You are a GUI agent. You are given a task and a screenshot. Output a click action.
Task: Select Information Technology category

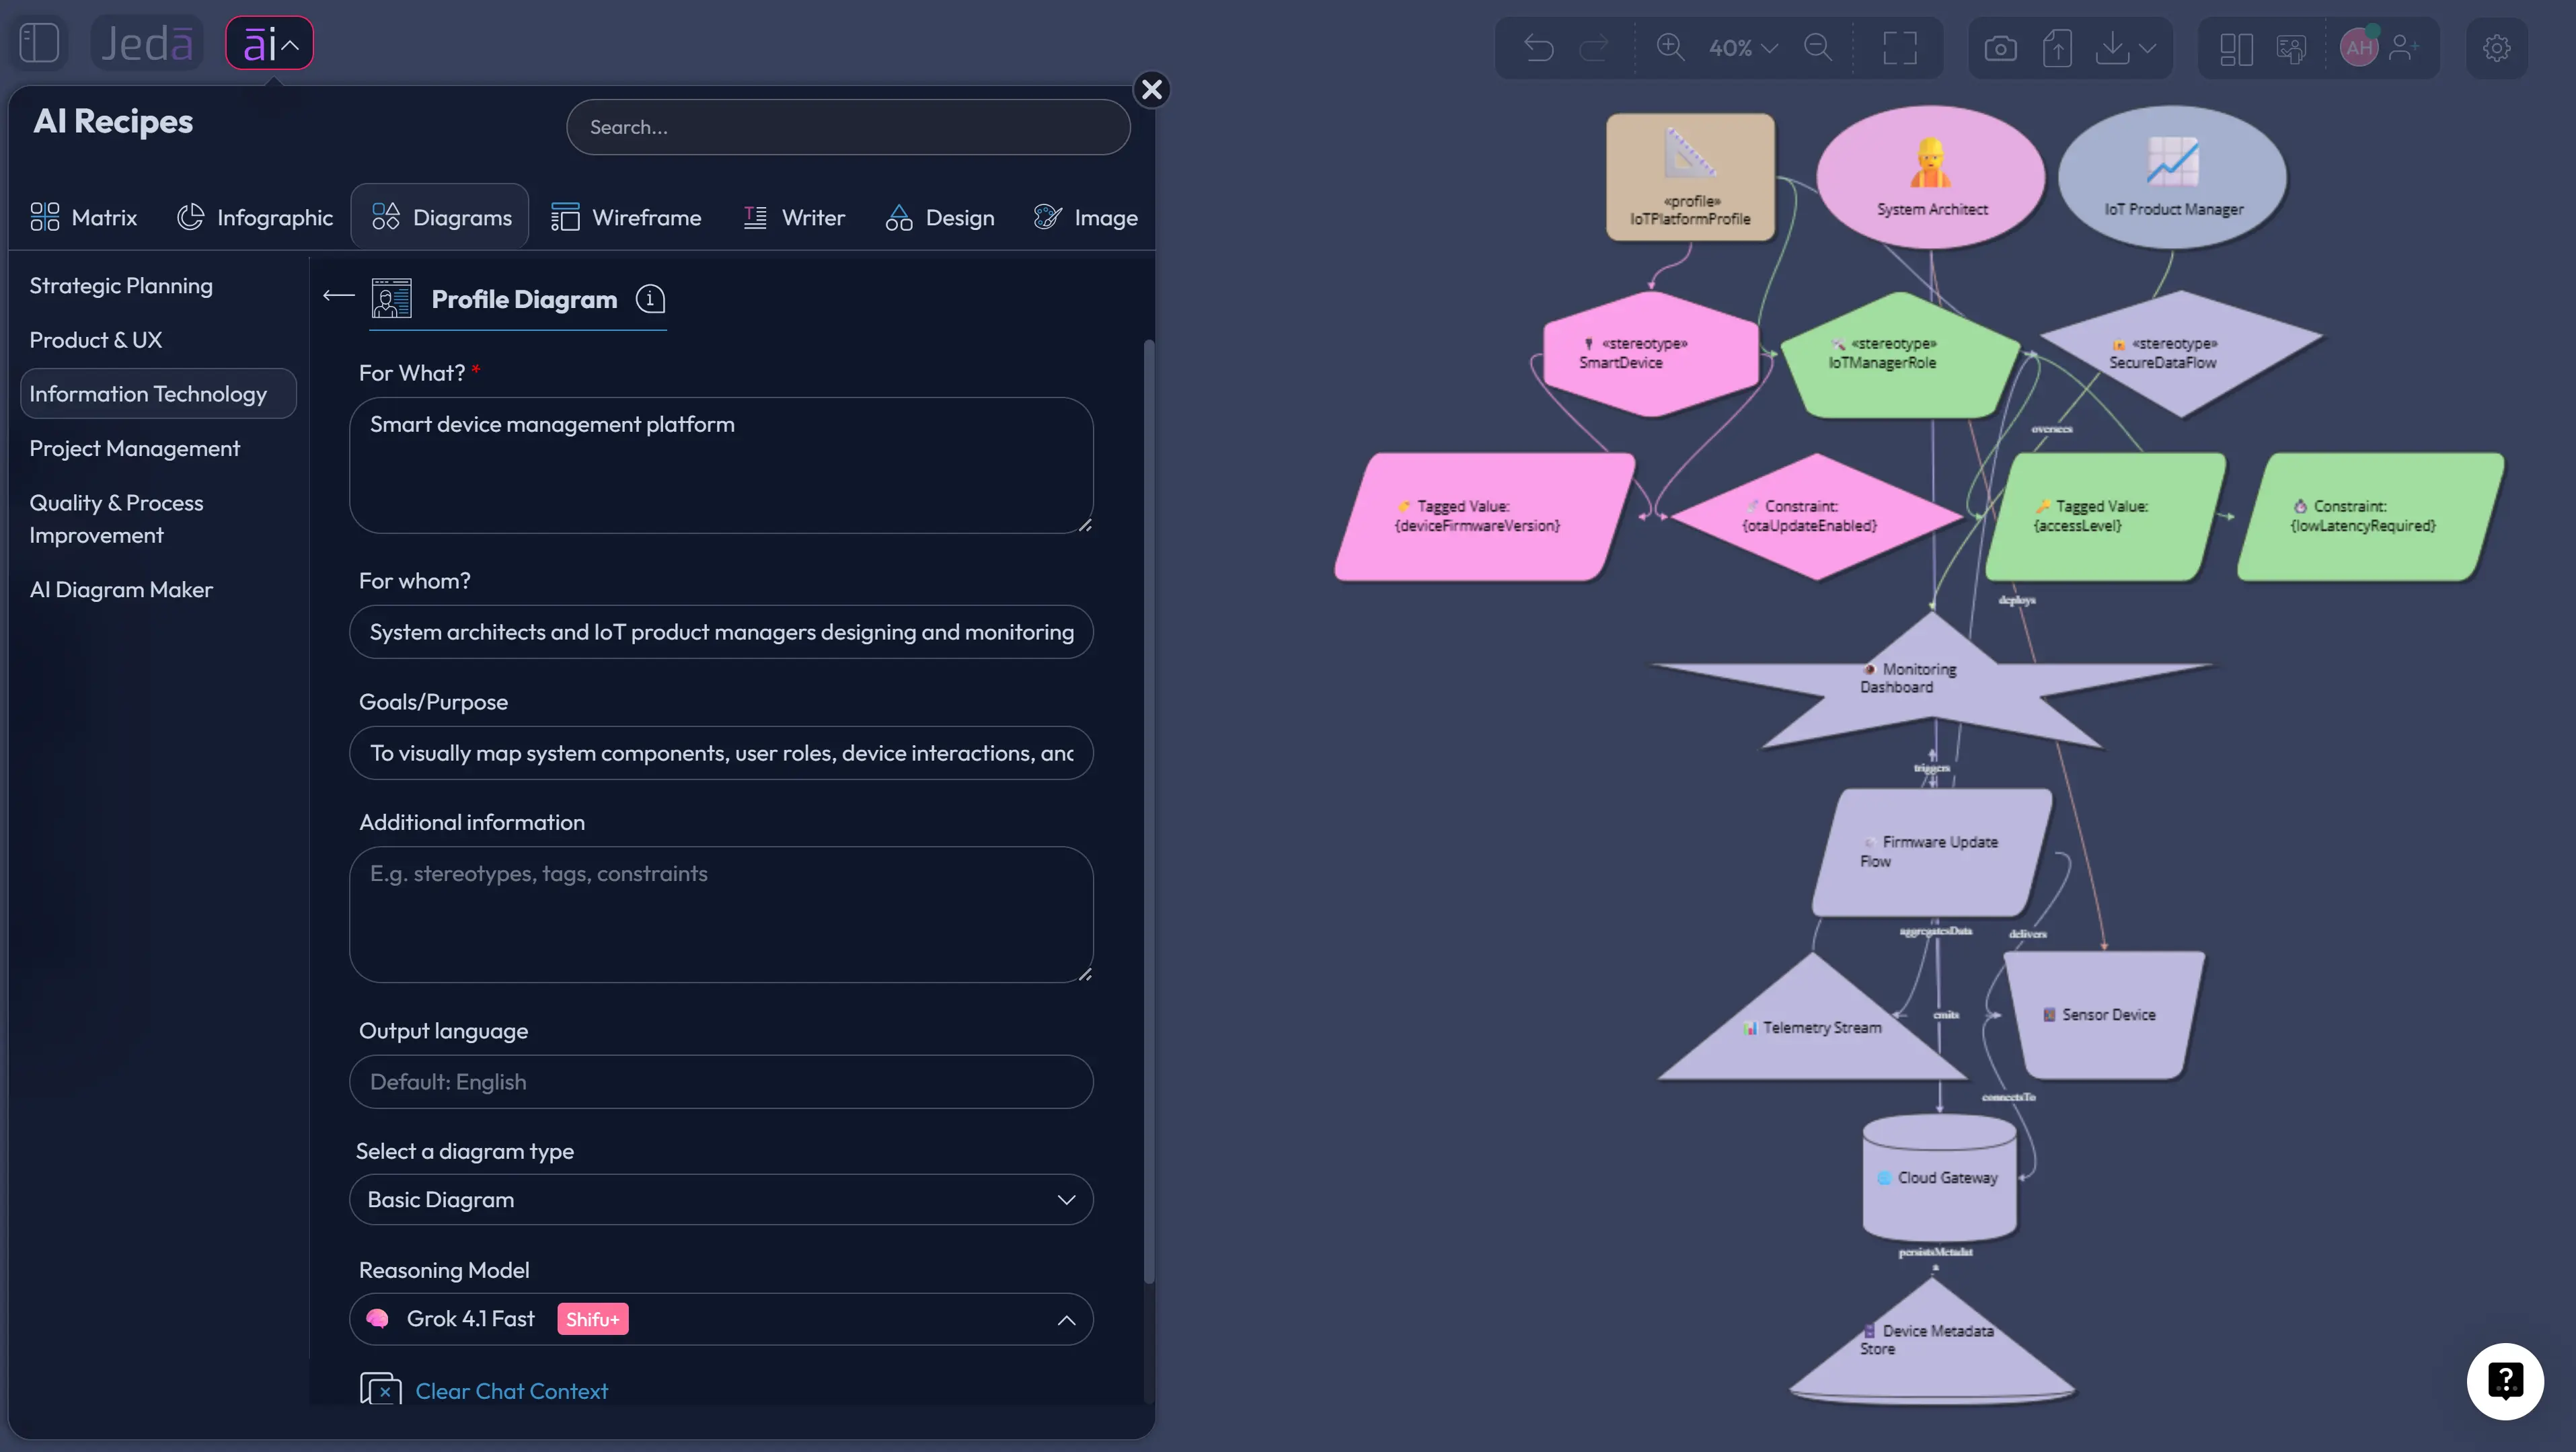(158, 394)
